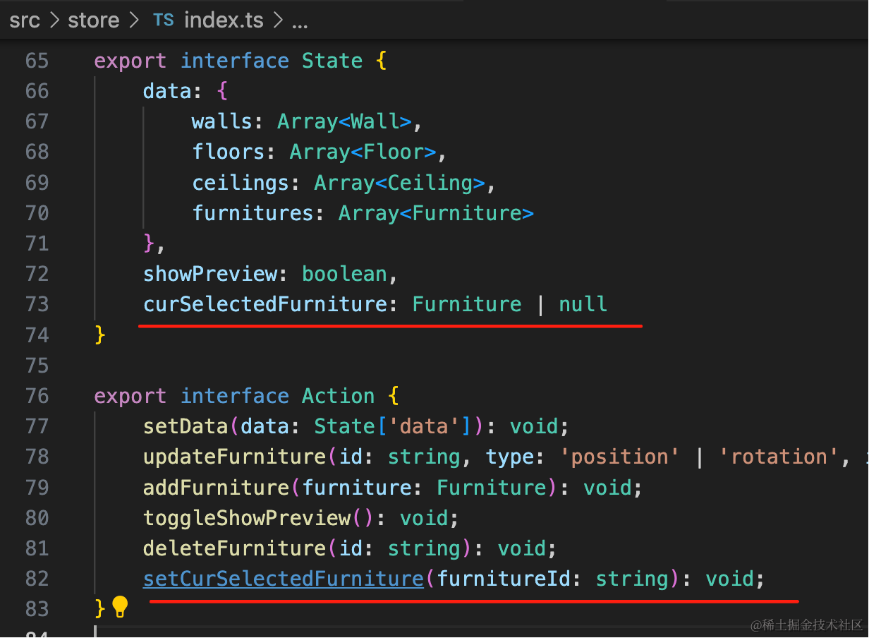The width and height of the screenshot is (869, 638).
Task: Click line number 66 in the gutter
Action: pyautogui.click(x=37, y=91)
